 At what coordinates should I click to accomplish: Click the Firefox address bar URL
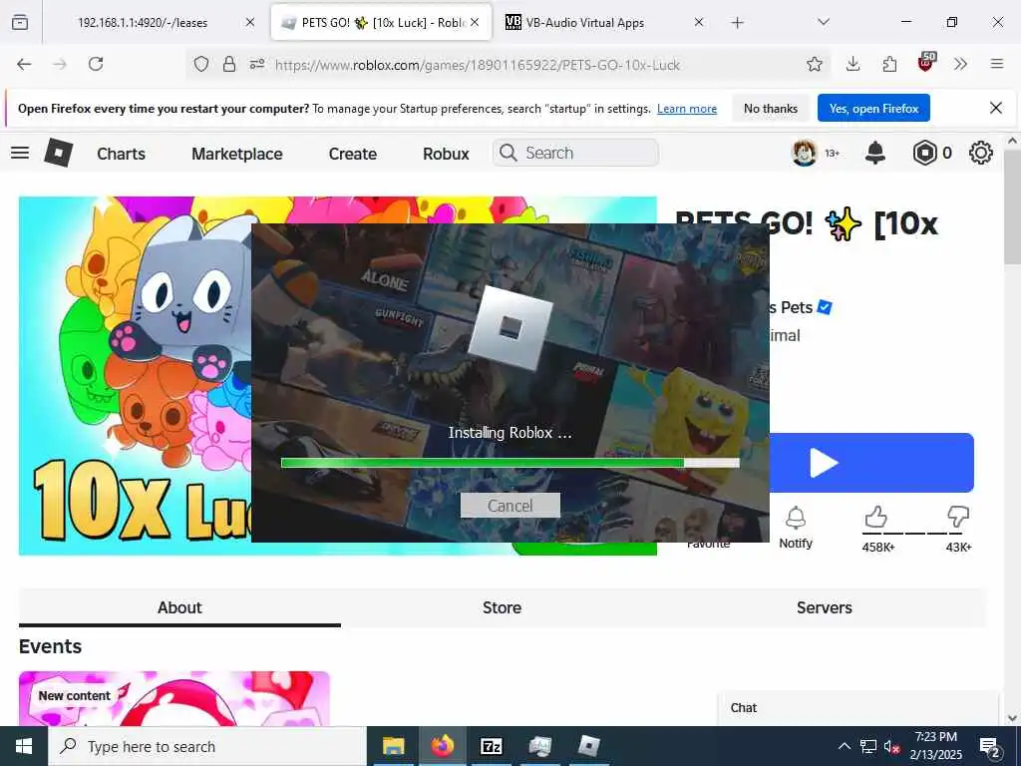pyautogui.click(x=478, y=65)
